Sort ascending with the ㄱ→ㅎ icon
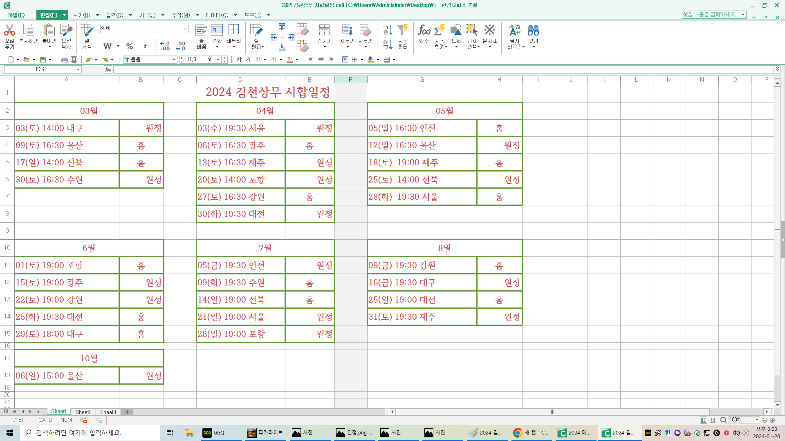The height and width of the screenshot is (441, 785). (388, 30)
